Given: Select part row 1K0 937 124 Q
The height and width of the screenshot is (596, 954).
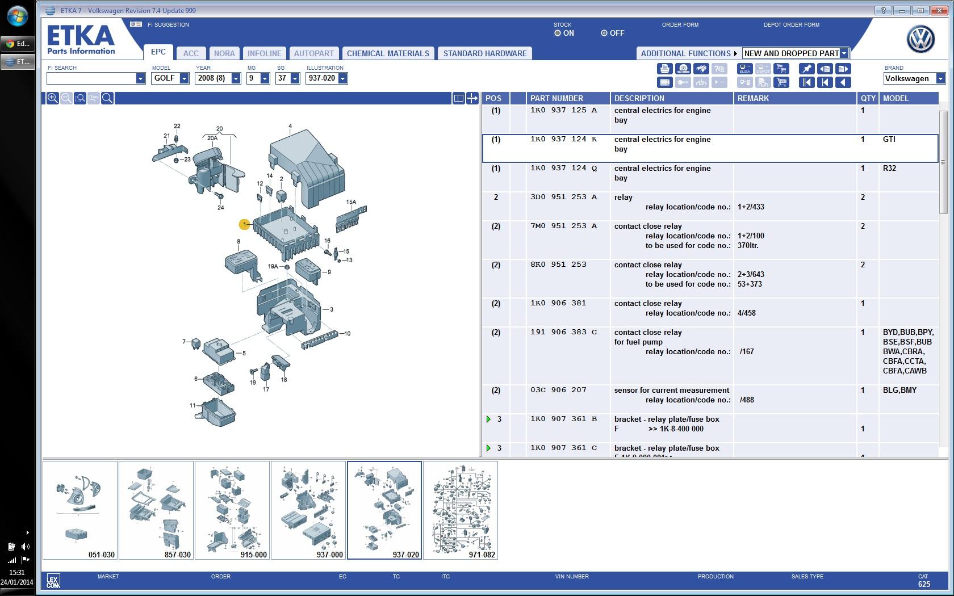Looking at the screenshot, I should click(710, 177).
